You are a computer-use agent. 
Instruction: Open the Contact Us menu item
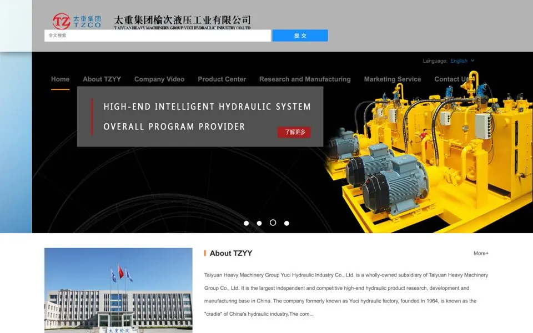click(451, 79)
